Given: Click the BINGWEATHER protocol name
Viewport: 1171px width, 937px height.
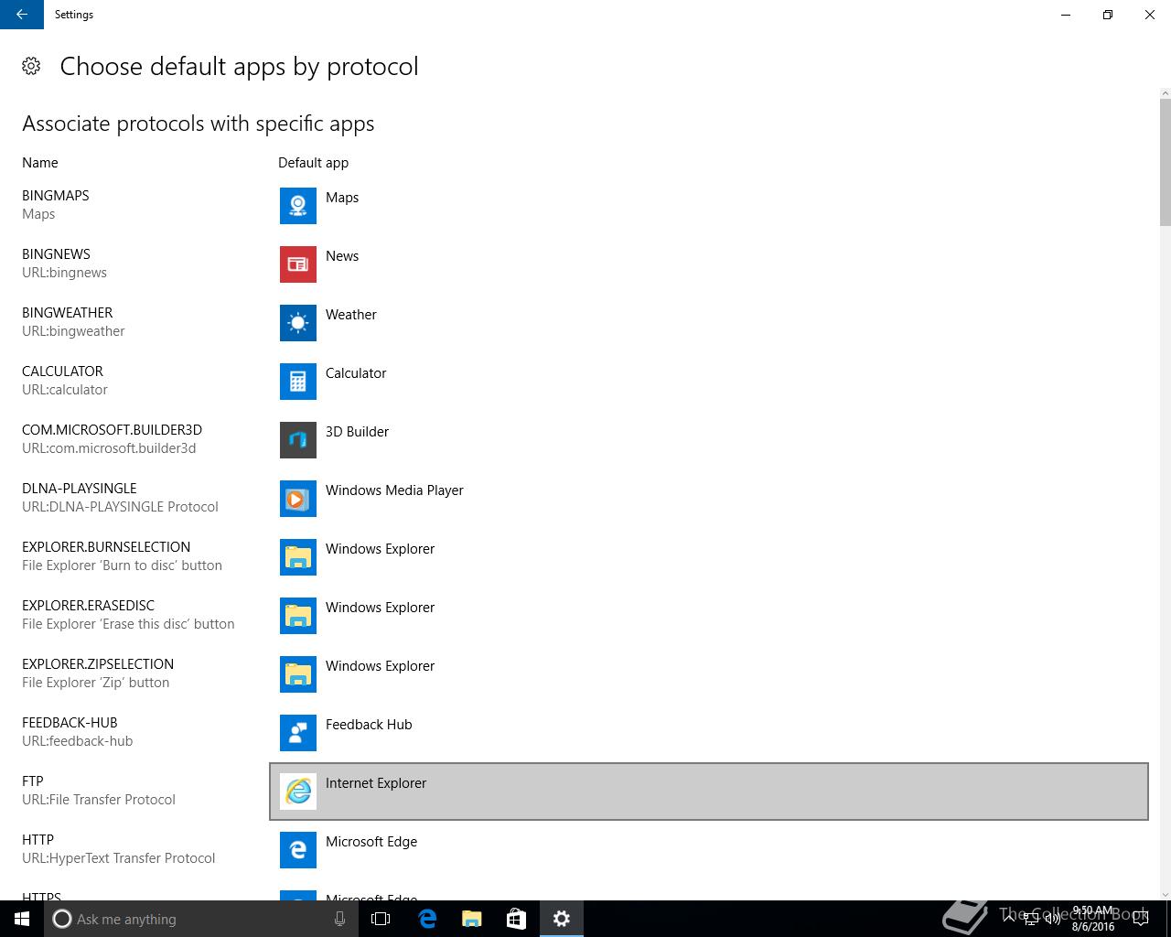Looking at the screenshot, I should [x=67, y=313].
